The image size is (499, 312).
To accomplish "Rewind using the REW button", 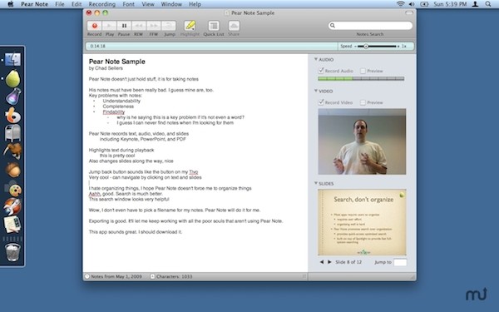I will [139, 26].
